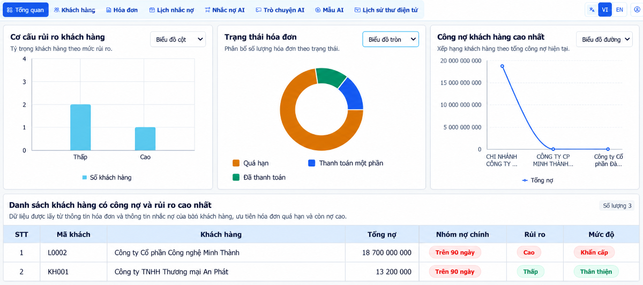Select the blue donut chart segment
This screenshot has height=285, width=643.
pos(353,94)
